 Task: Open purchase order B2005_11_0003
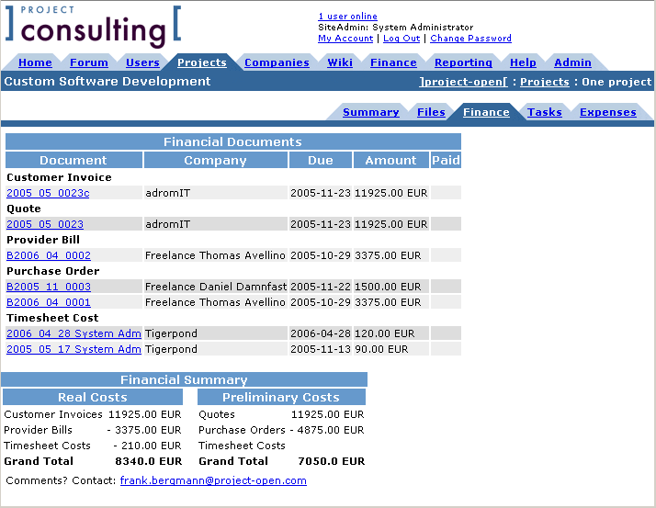(49, 287)
